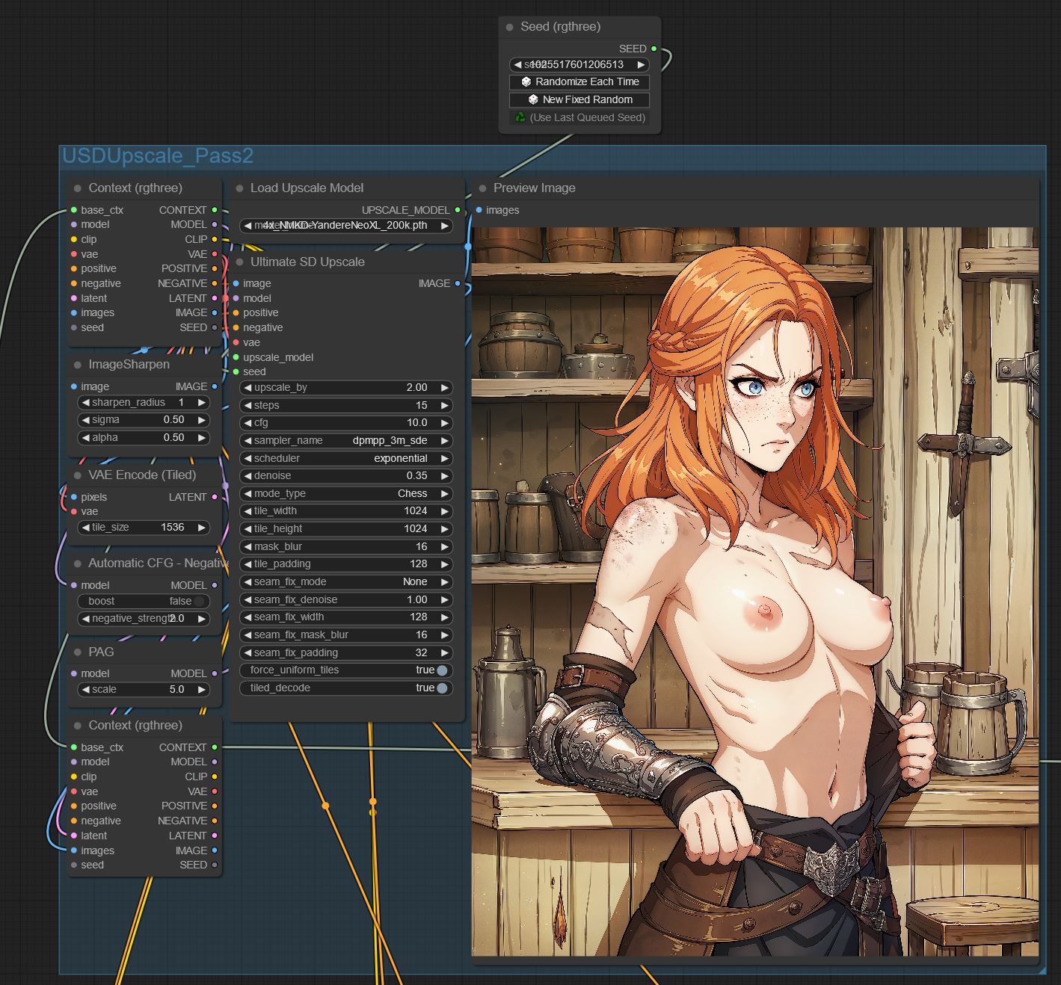The width and height of the screenshot is (1061, 985).
Task: Toggle tiled_decode switch
Action: point(442,688)
